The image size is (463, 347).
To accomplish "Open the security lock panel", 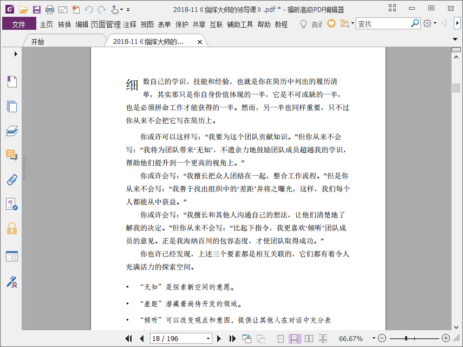I will pyautogui.click(x=12, y=228).
